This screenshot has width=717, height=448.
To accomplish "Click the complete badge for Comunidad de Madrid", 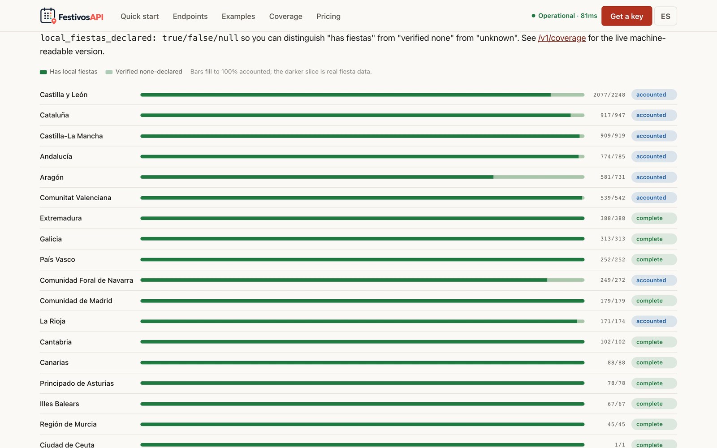I will click(654, 301).
